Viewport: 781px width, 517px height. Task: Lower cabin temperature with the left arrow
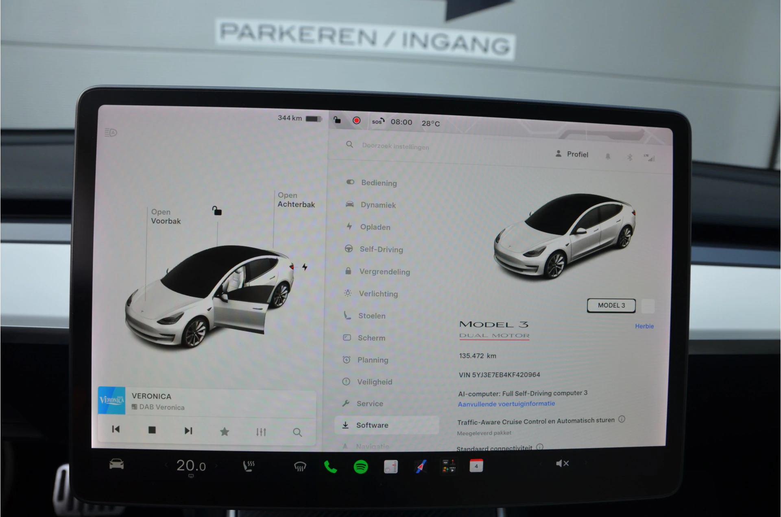(166, 465)
